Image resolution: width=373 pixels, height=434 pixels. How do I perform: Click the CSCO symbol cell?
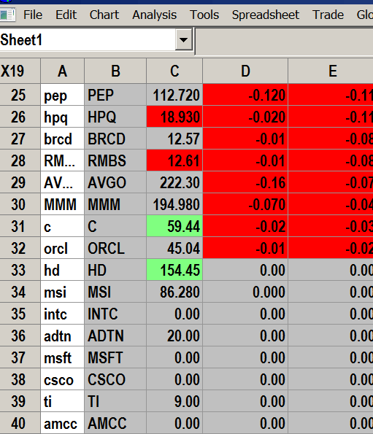pos(115,379)
